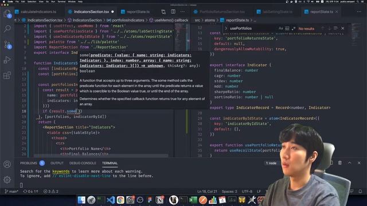This screenshot has height=206, width=367.
Task: Click the LF end-of-line indicator
Action: coord(259,191)
